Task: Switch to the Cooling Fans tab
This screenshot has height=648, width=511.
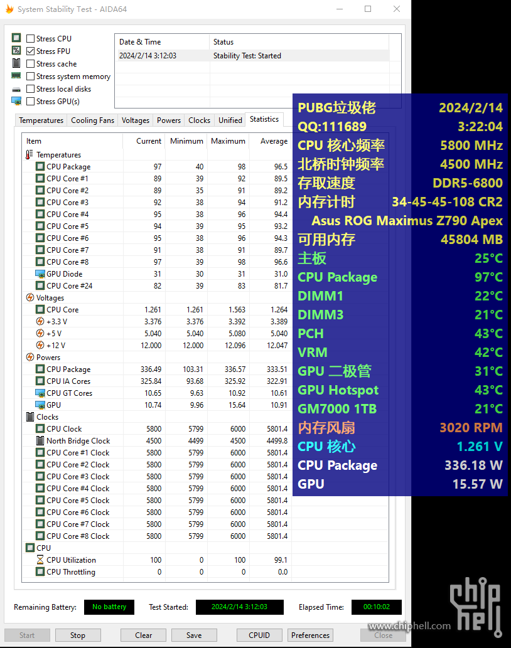Action: coord(92,120)
